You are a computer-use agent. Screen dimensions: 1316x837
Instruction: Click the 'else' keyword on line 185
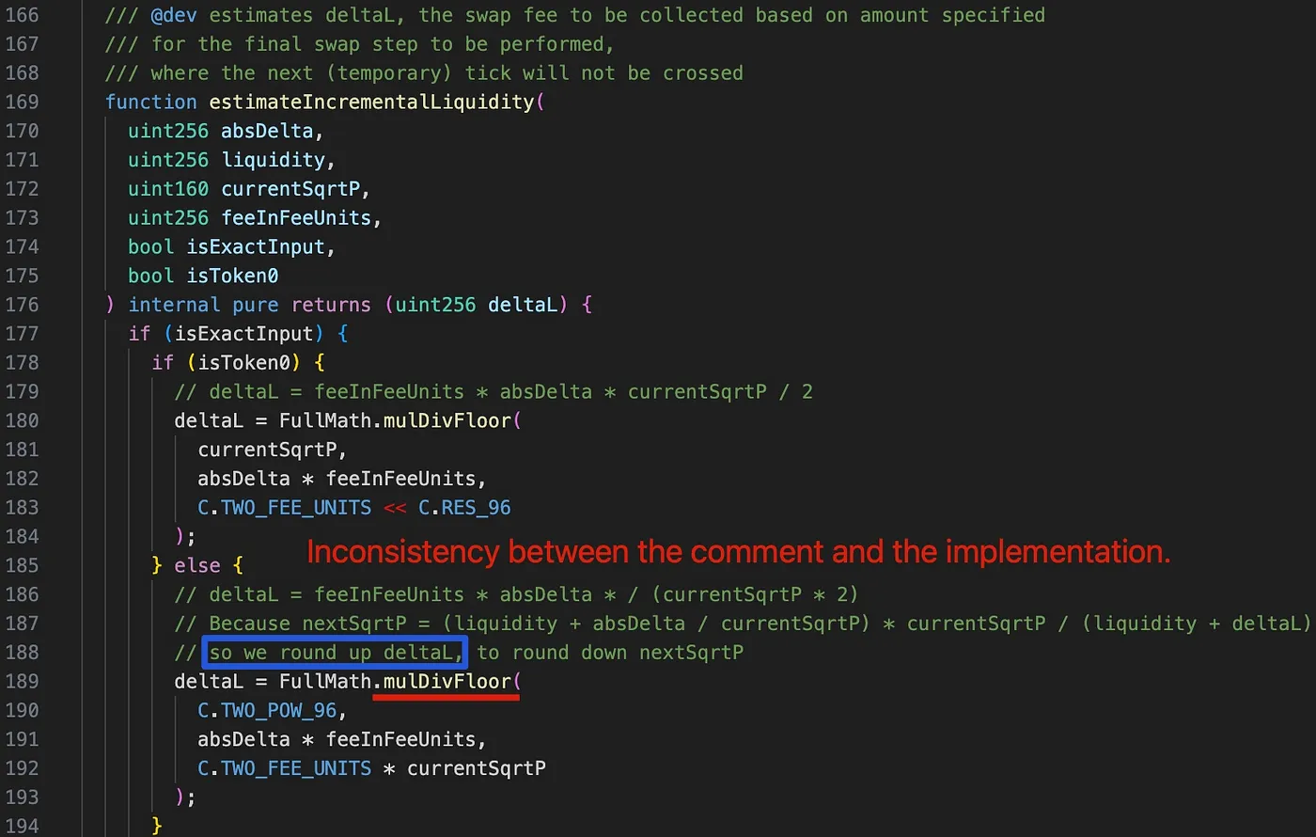196,565
